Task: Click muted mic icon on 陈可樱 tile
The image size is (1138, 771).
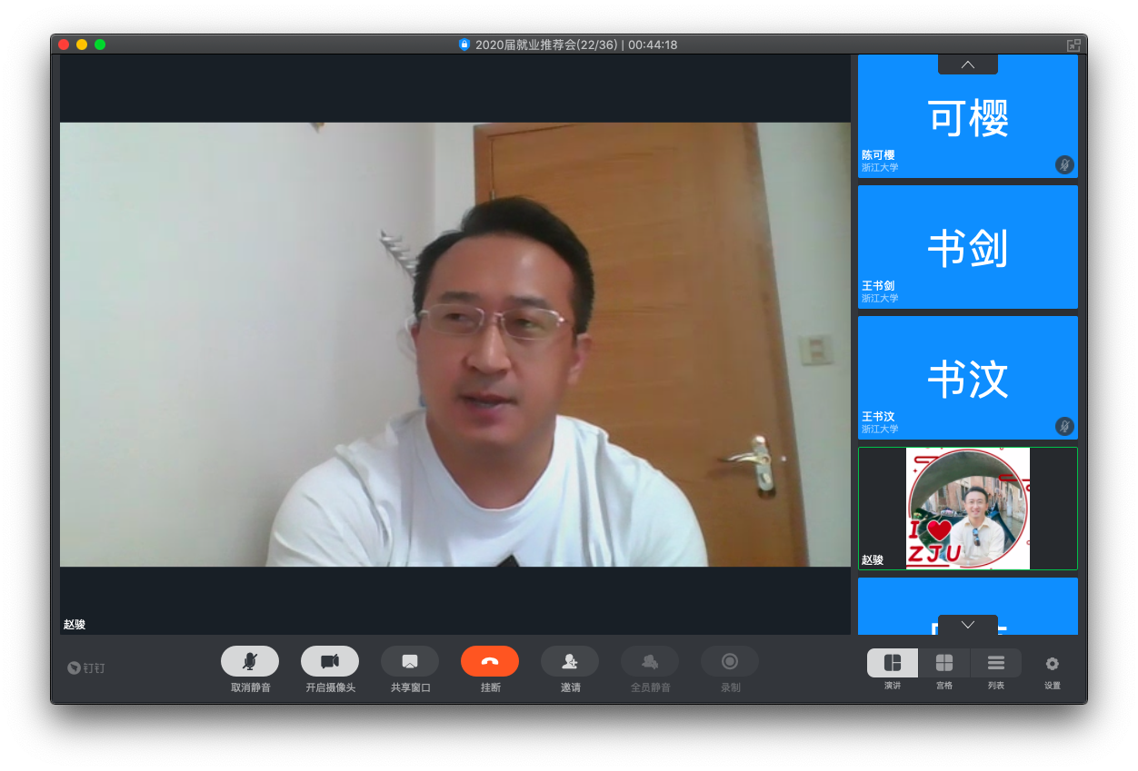Action: pos(1064,164)
